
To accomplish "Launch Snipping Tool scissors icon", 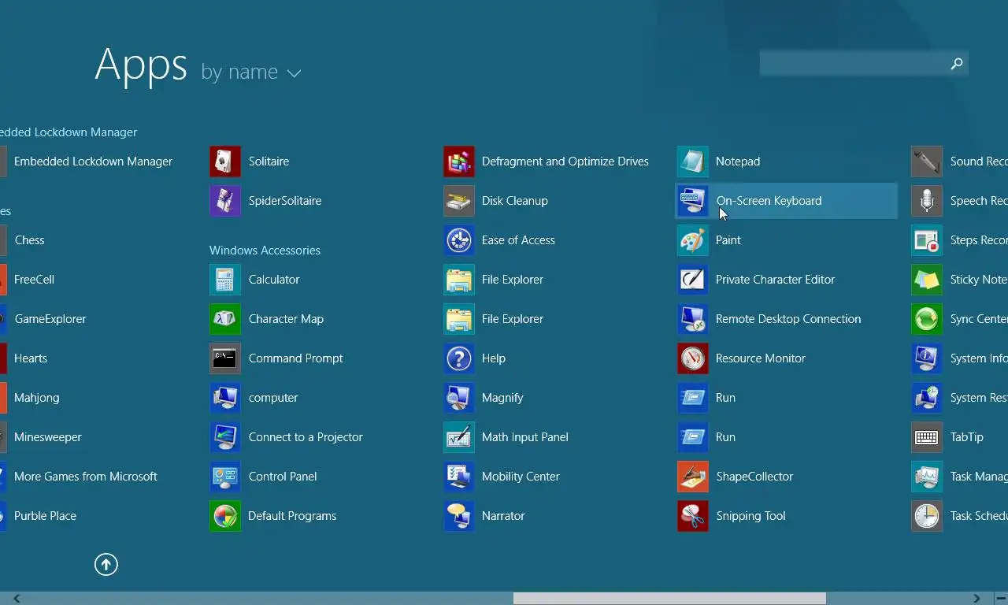I will point(693,516).
